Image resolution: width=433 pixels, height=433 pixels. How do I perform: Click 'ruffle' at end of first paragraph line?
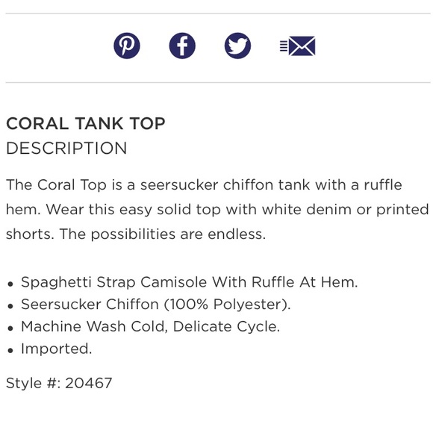tap(383, 184)
